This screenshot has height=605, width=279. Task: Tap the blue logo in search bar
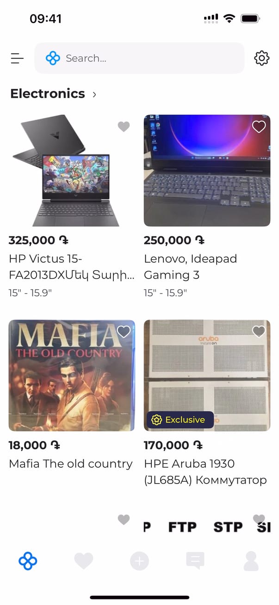pyautogui.click(x=53, y=58)
